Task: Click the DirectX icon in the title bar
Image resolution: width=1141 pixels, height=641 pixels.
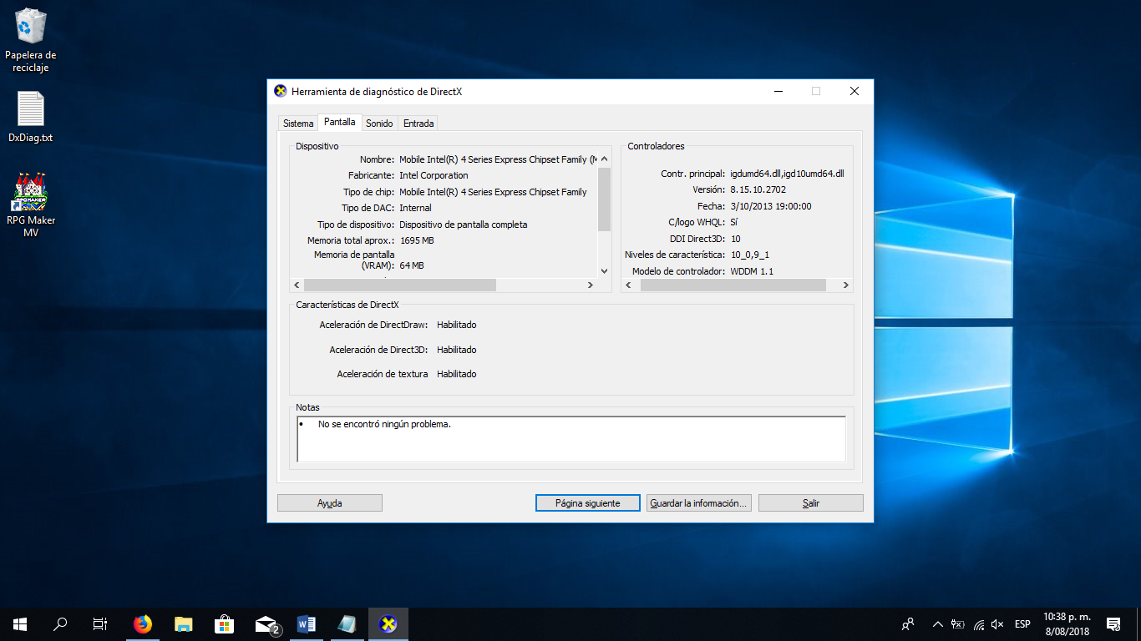Action: coord(281,91)
